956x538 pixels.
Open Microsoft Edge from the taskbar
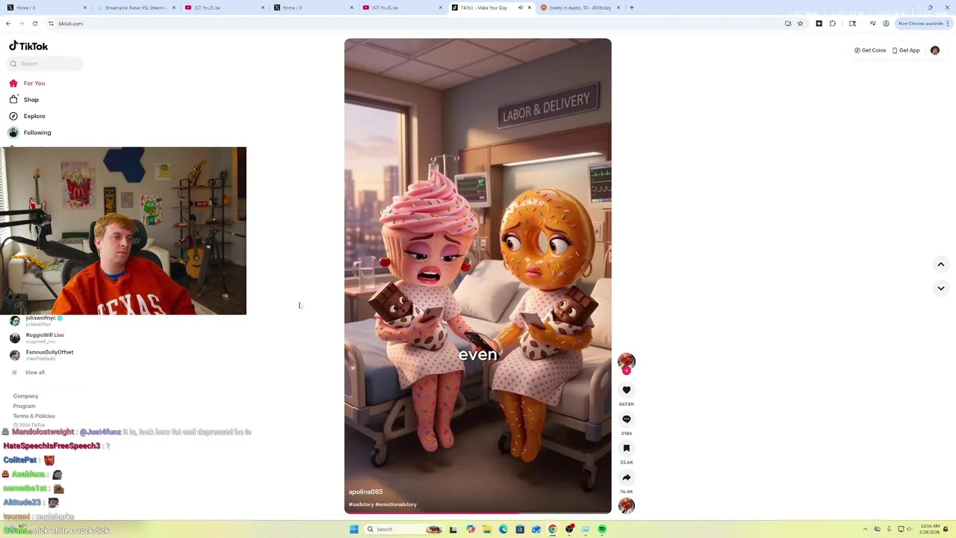tap(503, 529)
